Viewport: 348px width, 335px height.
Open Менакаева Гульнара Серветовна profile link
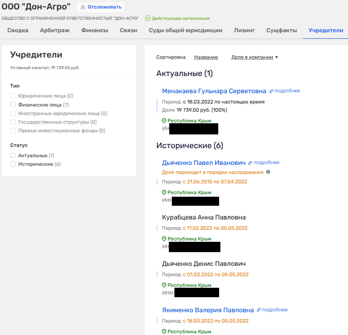click(x=214, y=91)
